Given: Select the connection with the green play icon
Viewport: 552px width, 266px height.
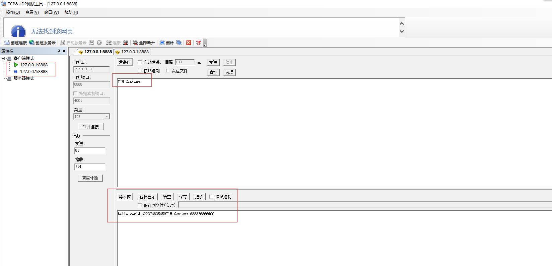Looking at the screenshot, I should coord(33,65).
